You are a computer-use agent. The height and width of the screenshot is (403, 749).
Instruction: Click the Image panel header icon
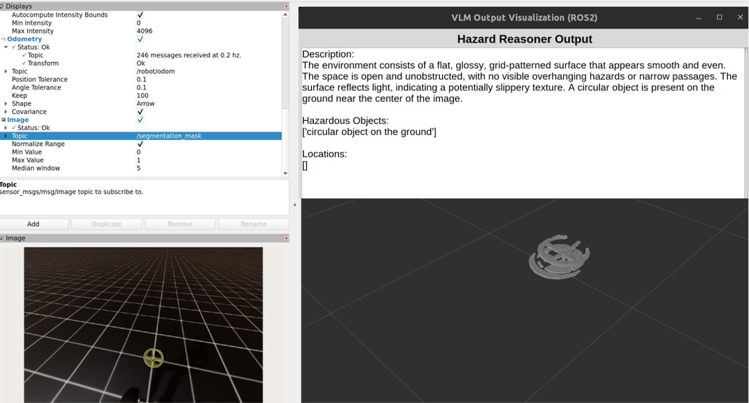point(2,238)
